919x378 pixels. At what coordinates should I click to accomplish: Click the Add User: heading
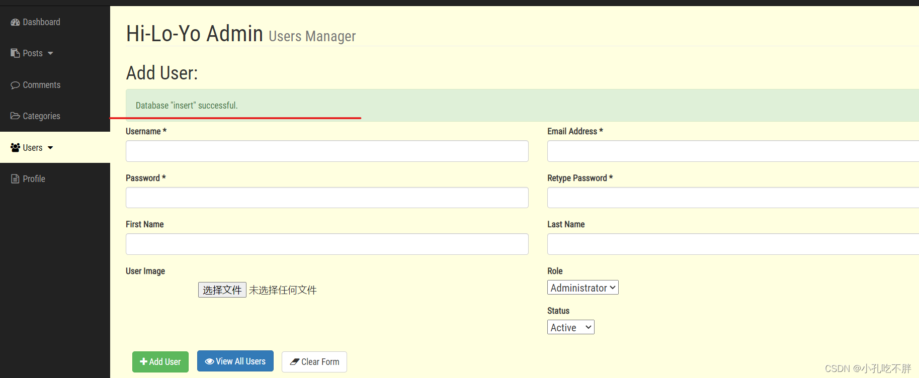(x=162, y=73)
